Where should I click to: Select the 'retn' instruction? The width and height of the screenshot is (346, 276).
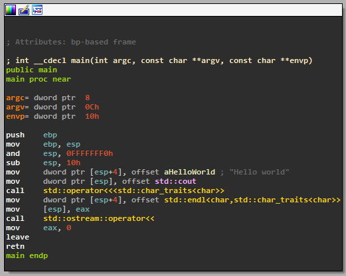pos(15,247)
